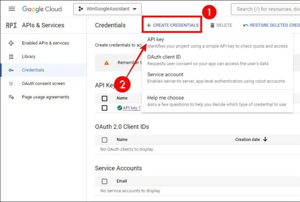Screen dimensions: 300x202
Task: Click the orange warning triangle icon
Action: click(107, 63)
